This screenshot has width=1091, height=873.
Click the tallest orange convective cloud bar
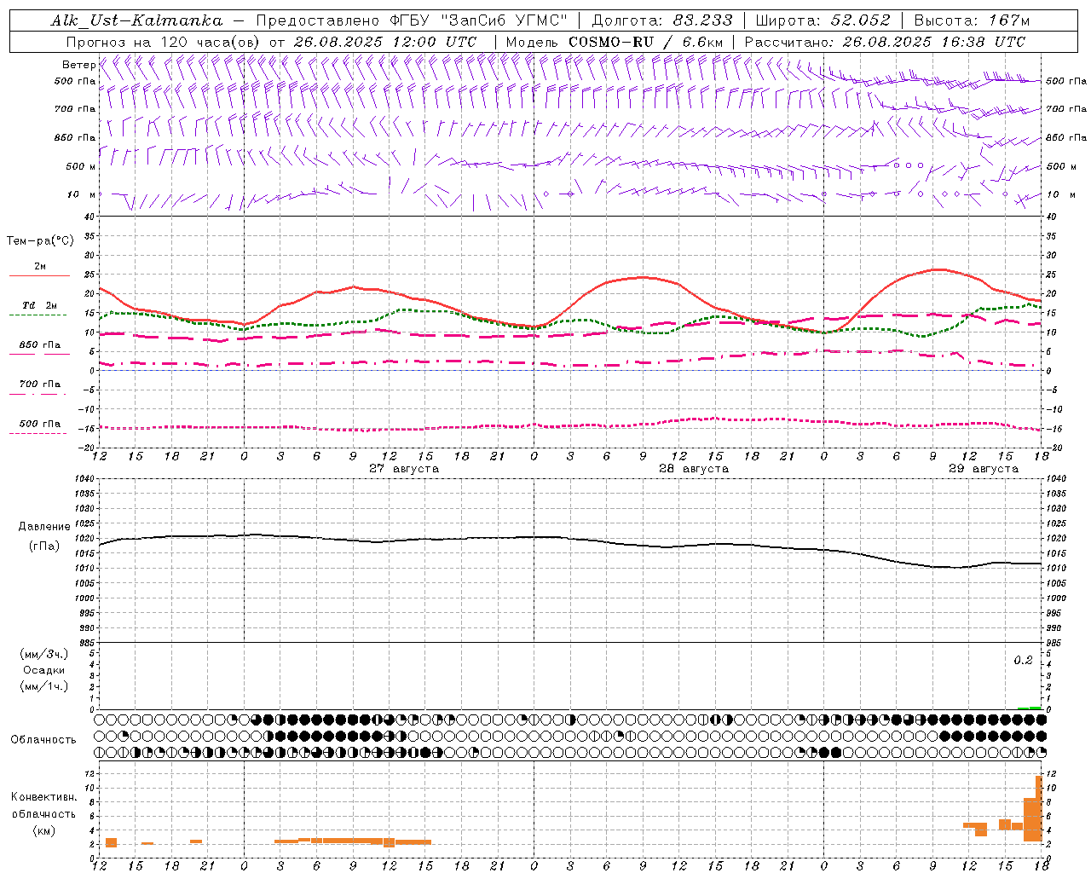1039,808
